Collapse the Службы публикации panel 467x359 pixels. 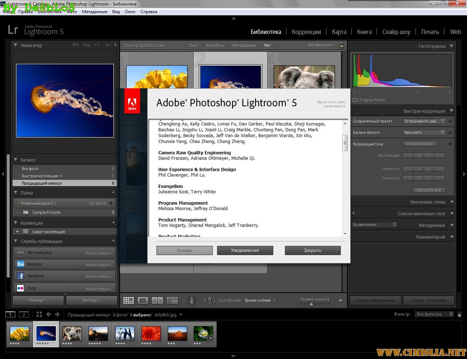pos(16,241)
